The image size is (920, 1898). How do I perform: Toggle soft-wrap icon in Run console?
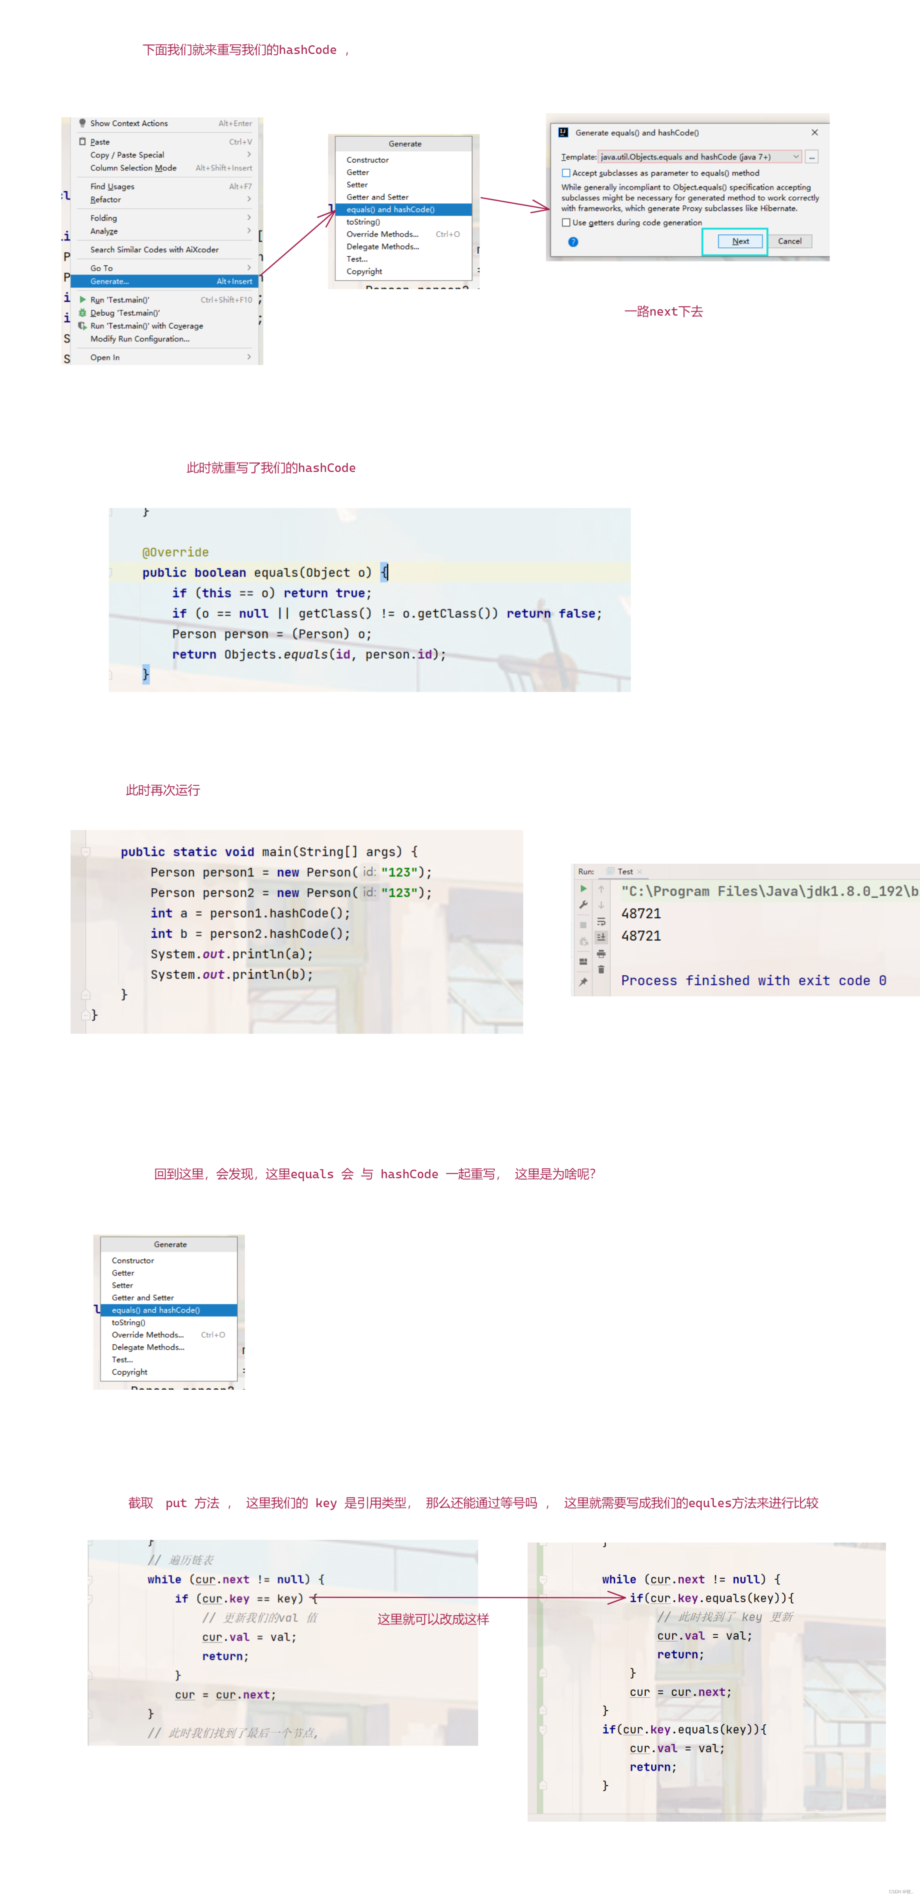601,921
